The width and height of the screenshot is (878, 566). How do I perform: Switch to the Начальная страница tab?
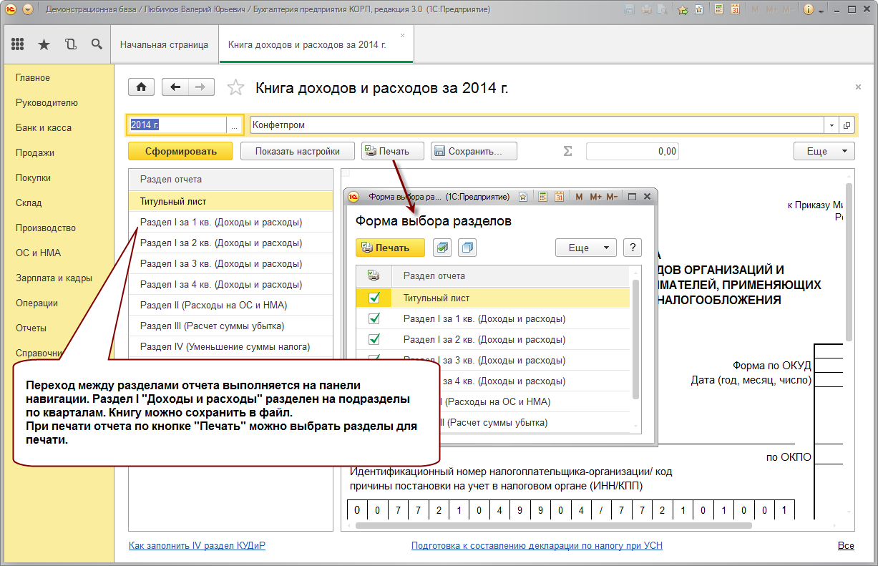(164, 44)
